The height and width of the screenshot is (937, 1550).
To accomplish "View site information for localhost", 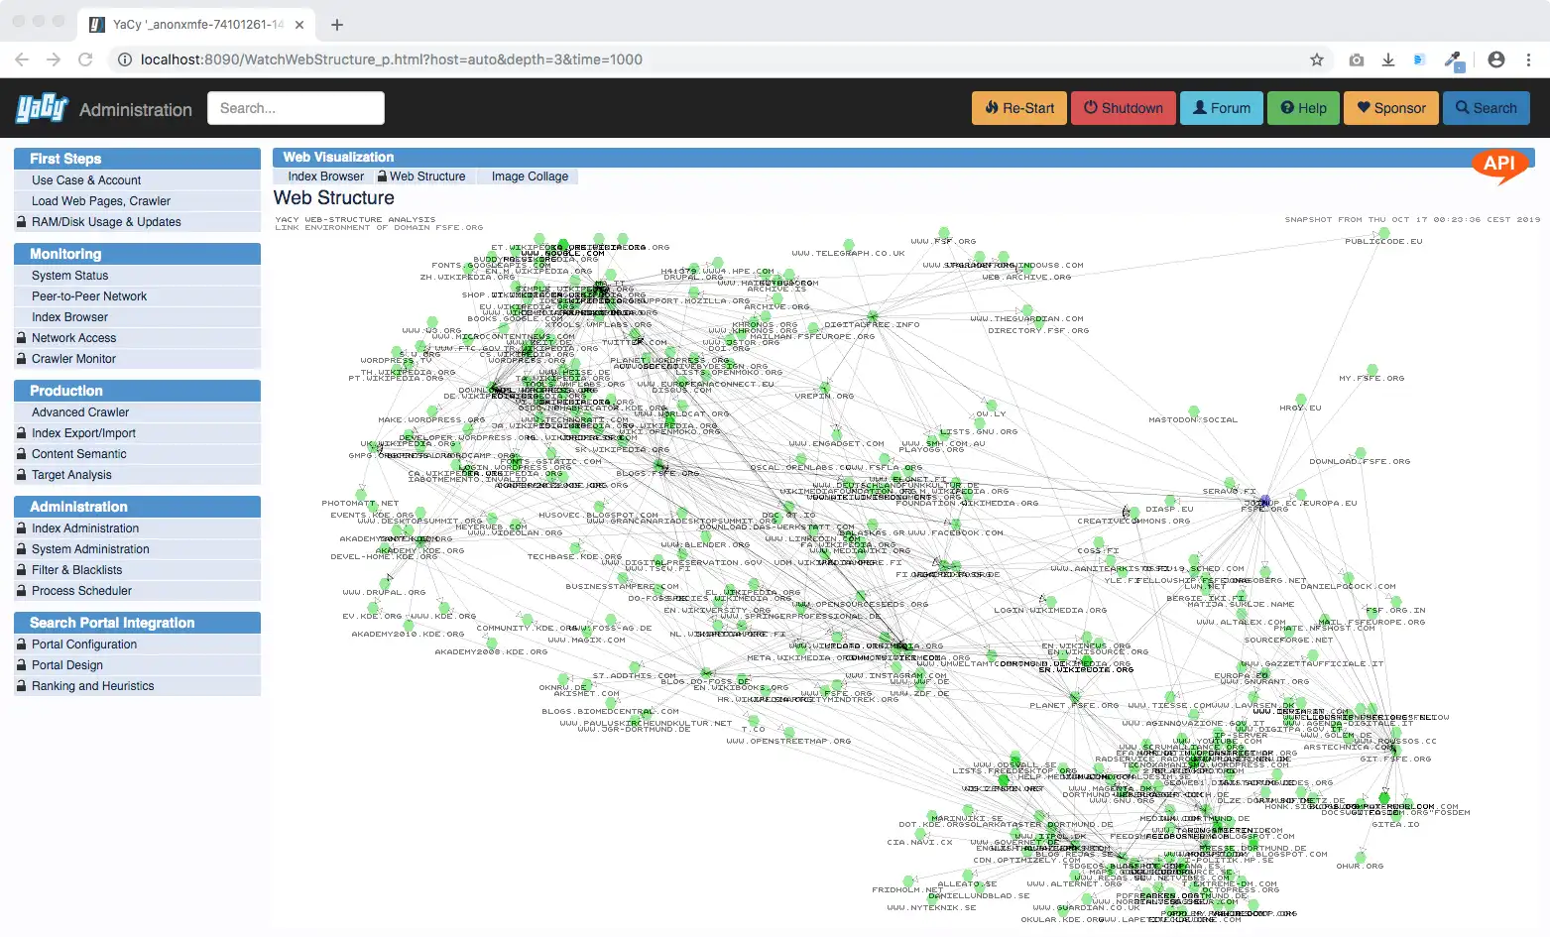I will pyautogui.click(x=125, y=59).
